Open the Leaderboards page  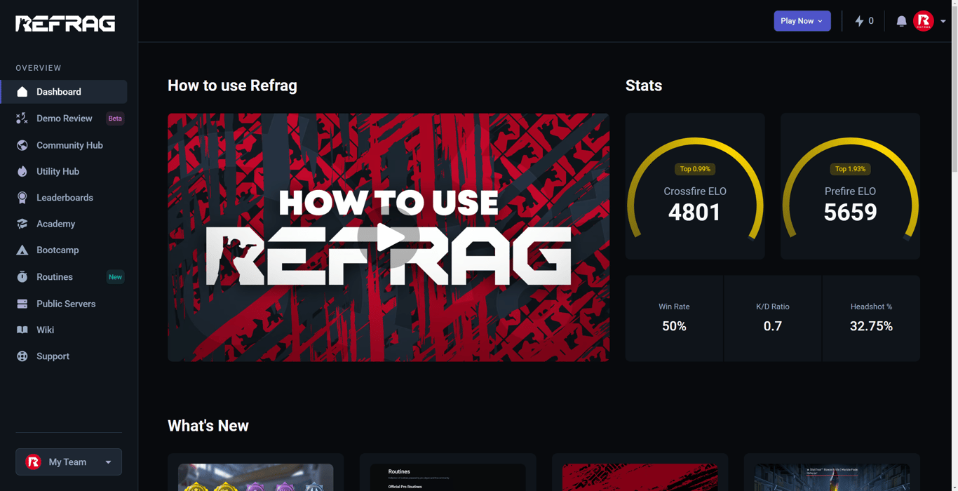click(x=64, y=198)
